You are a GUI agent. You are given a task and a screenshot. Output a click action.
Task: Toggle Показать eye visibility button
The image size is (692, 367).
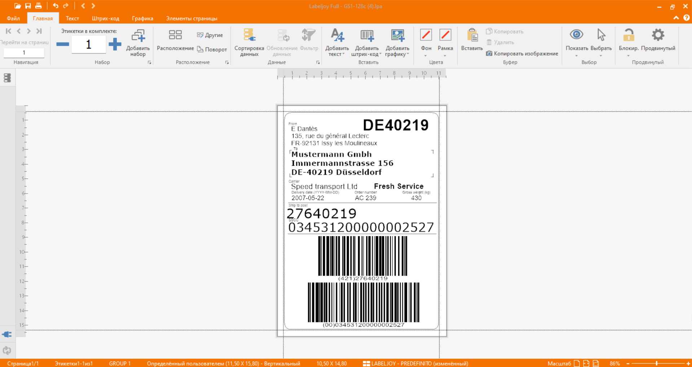577,35
